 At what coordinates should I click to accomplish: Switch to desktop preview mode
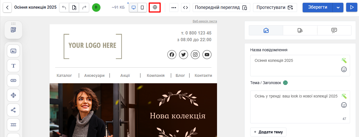134,8
